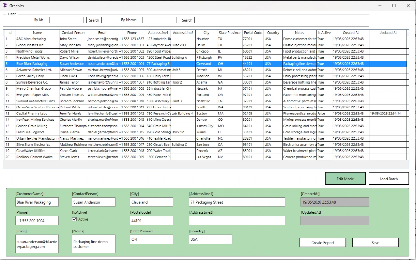Click the Las Vegas city cell

(206, 157)
